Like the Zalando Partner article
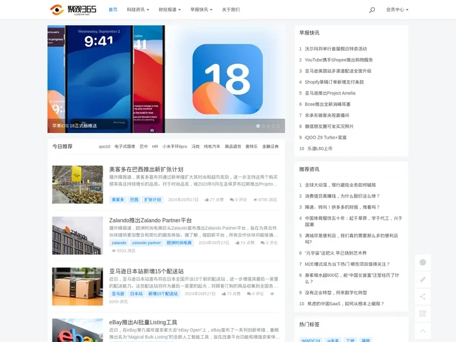 (x=237, y=243)
